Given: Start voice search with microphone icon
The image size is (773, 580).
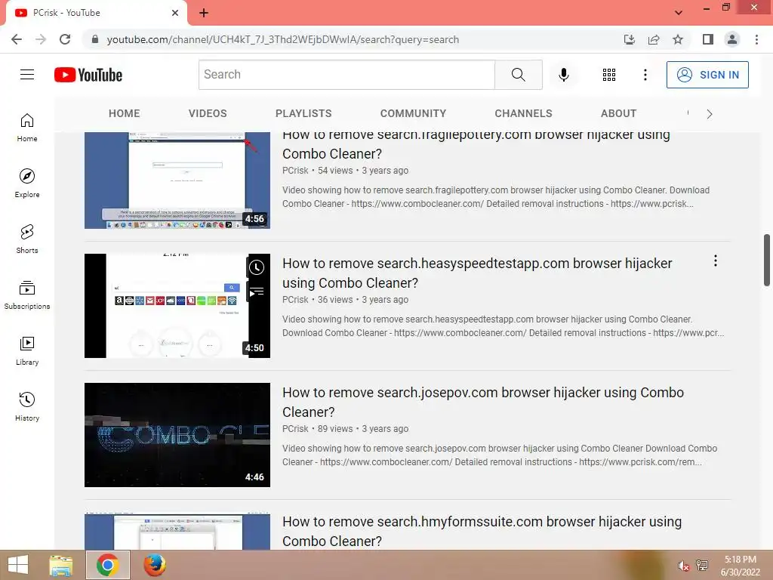Looking at the screenshot, I should [563, 75].
